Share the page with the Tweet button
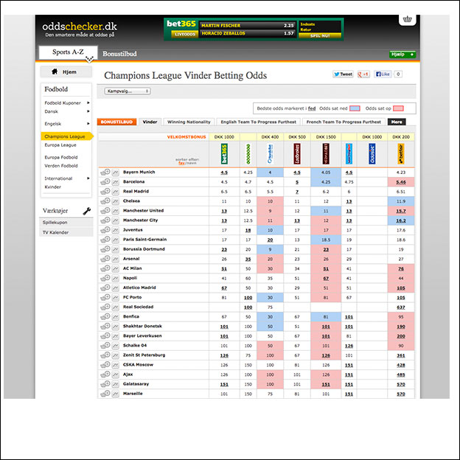 (343, 74)
